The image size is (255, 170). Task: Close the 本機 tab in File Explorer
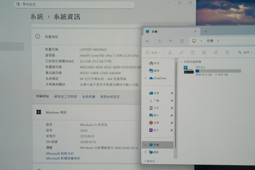pyautogui.click(x=195, y=31)
